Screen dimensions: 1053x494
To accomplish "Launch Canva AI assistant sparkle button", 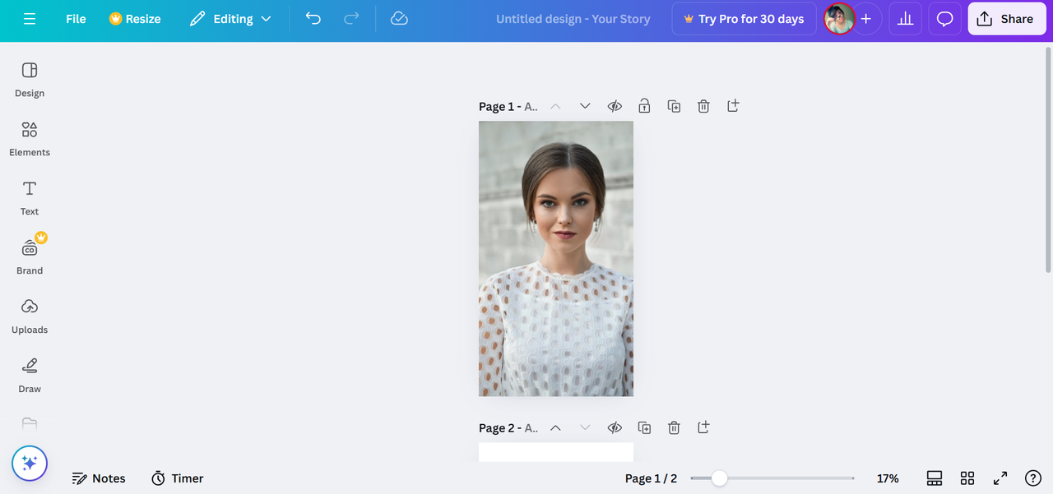I will tap(30, 464).
